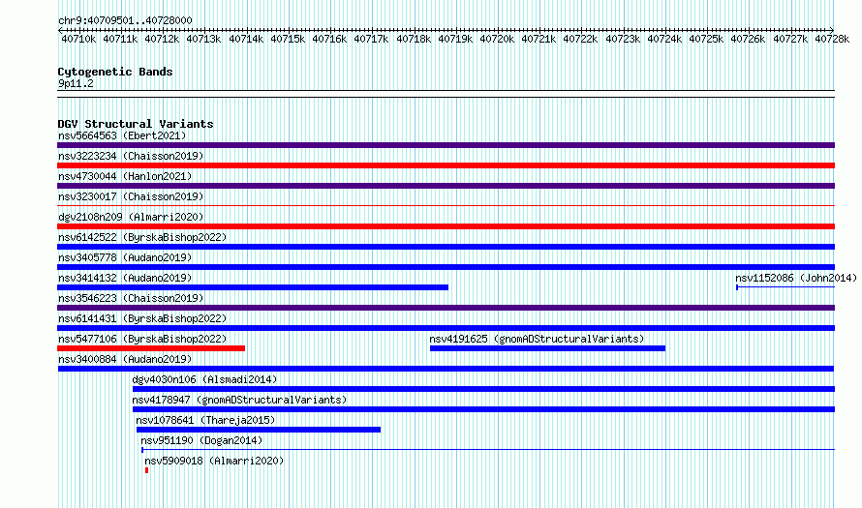
Task: Open nsv5477106 (ByrskaBishop2022) label
Action: click(142, 339)
